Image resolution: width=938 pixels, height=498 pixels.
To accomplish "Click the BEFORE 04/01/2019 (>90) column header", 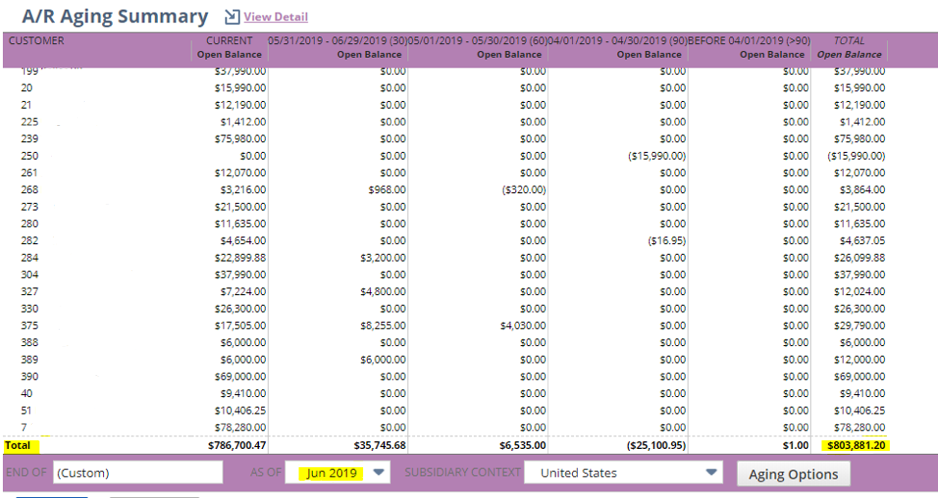I will click(749, 47).
